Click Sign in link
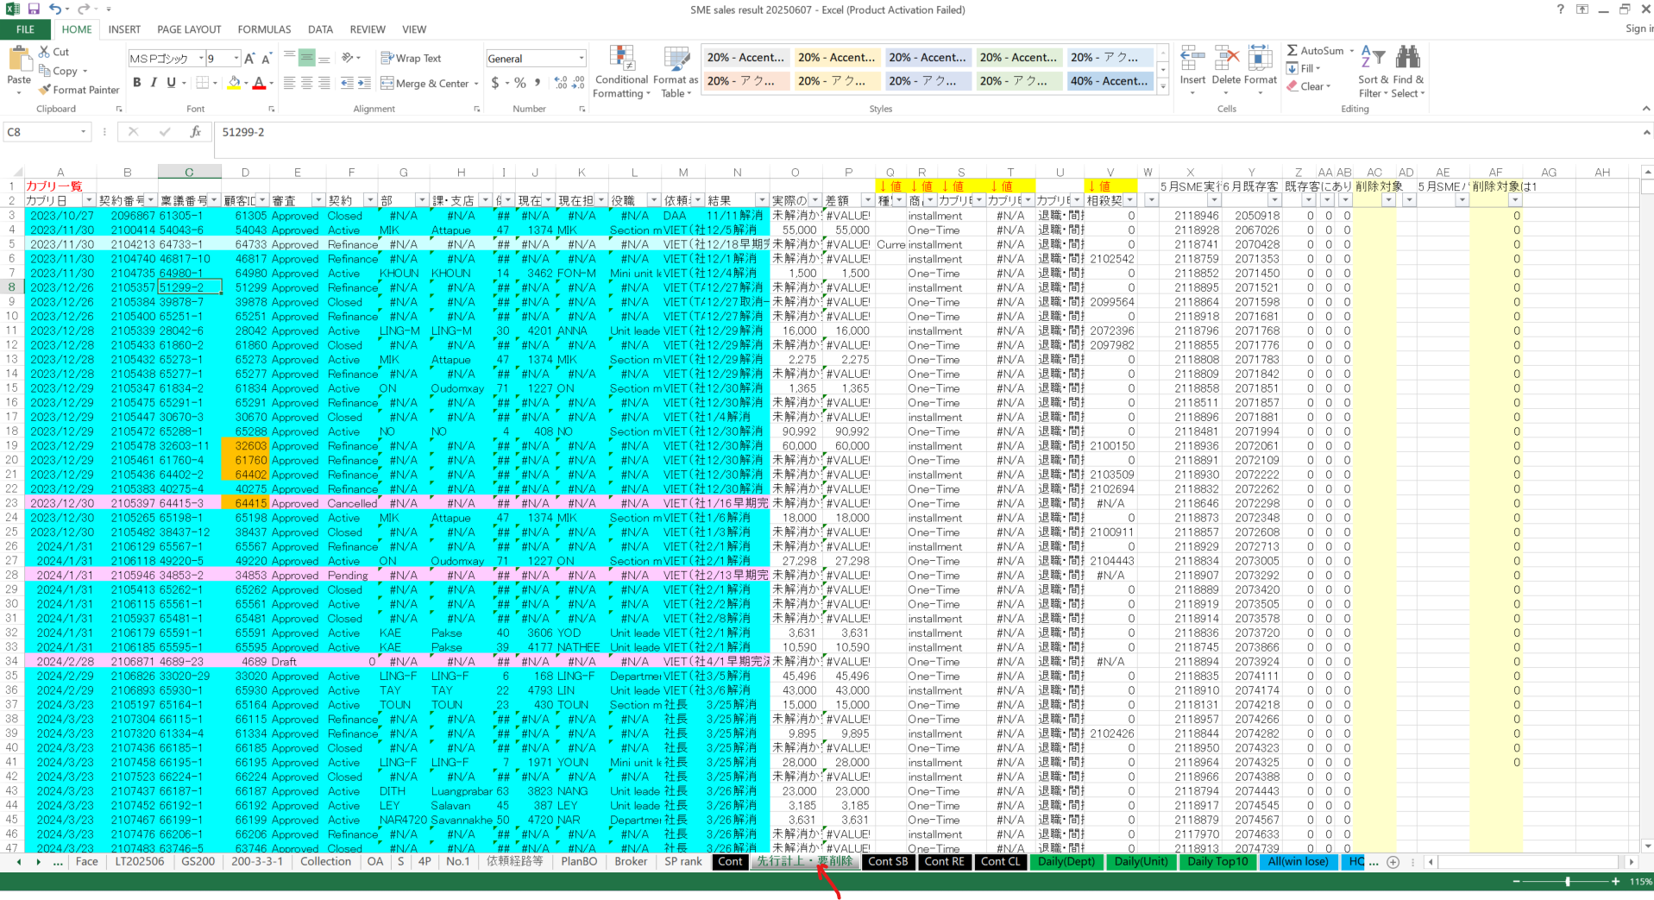The height and width of the screenshot is (900, 1654). click(1638, 28)
